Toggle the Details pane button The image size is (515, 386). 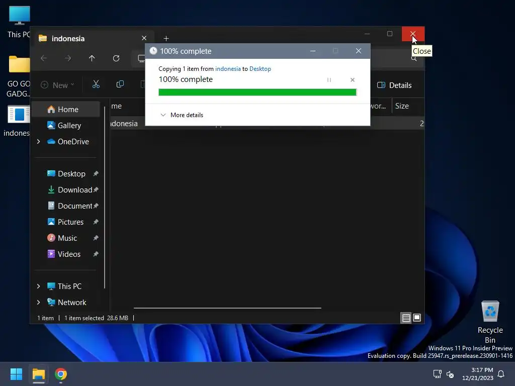(x=394, y=85)
